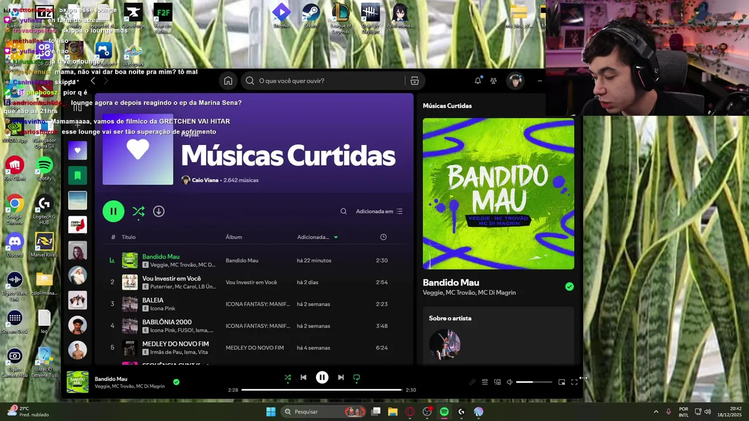Open 'Adicionada em' sort dropdown

point(379,211)
